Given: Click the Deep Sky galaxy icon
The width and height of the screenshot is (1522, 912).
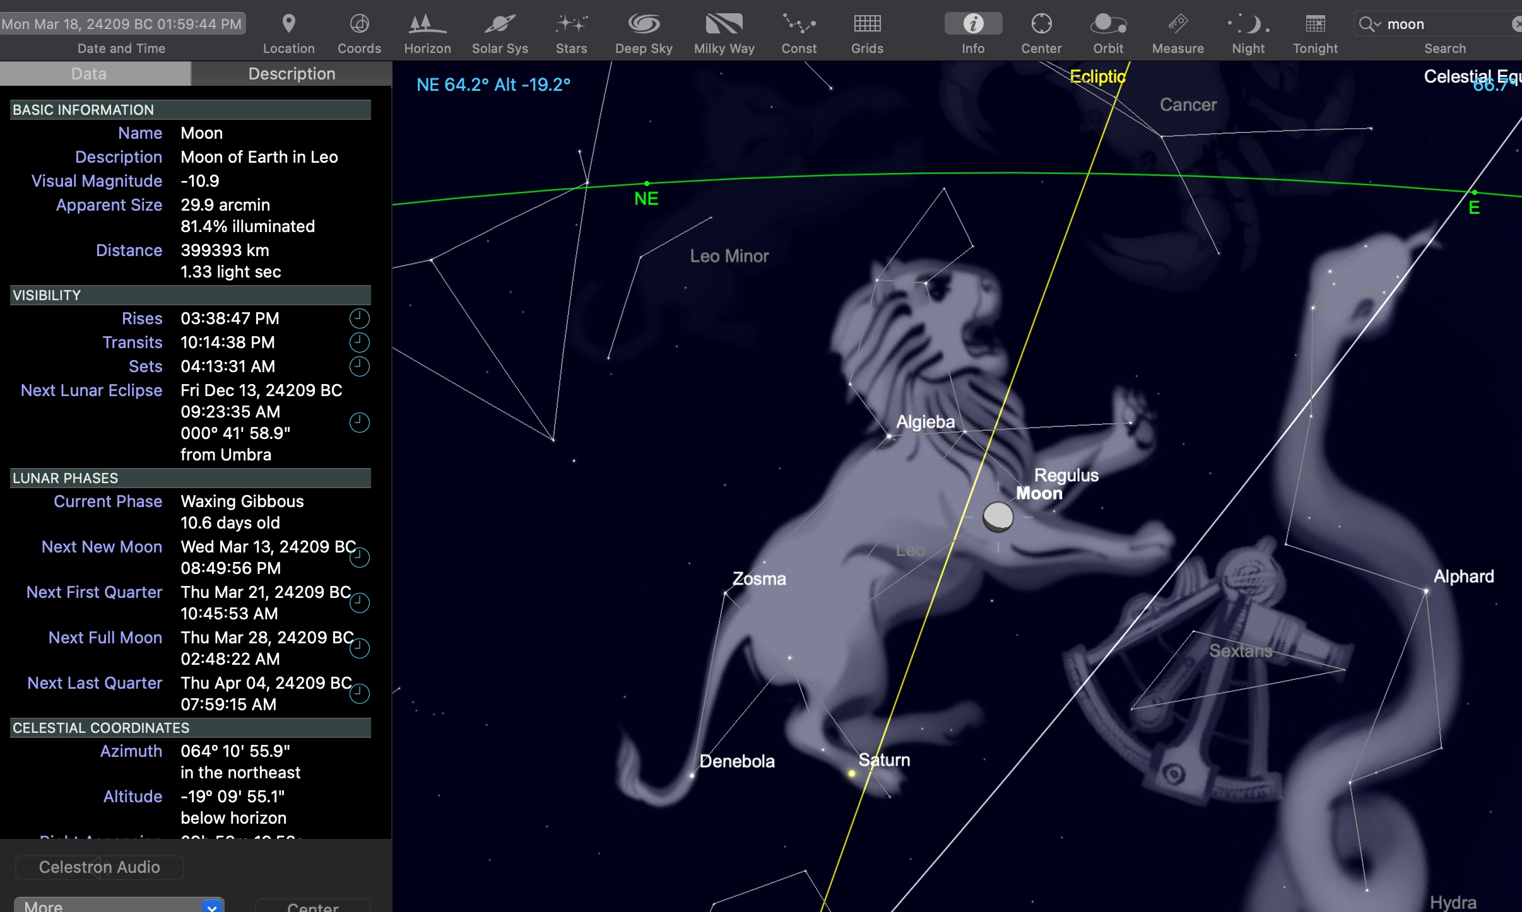Looking at the screenshot, I should pos(644,24).
